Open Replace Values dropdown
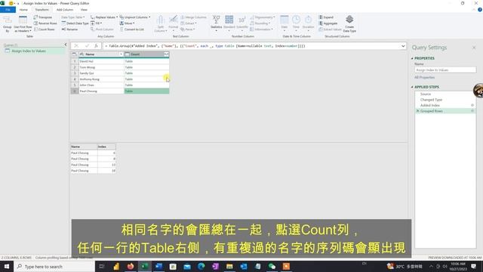The height and width of the screenshot is (272, 483). (x=104, y=17)
